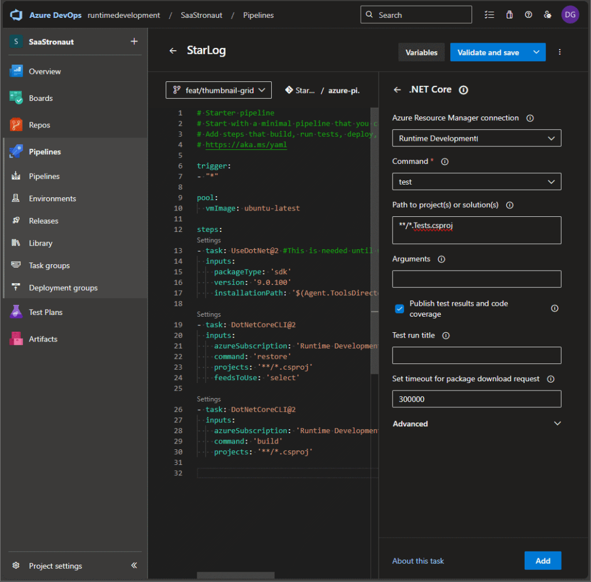
Task: Open the Command dropdown showing test
Action: [x=476, y=182]
